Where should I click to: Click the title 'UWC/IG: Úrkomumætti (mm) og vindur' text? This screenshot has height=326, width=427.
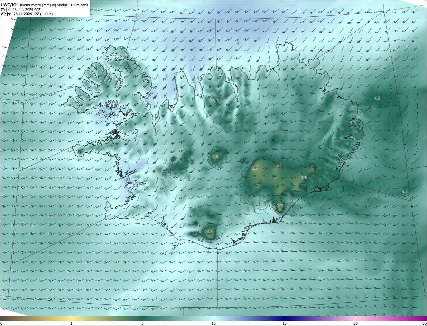tap(44, 4)
